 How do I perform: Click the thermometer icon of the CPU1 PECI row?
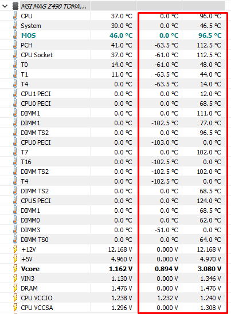coord(15,94)
